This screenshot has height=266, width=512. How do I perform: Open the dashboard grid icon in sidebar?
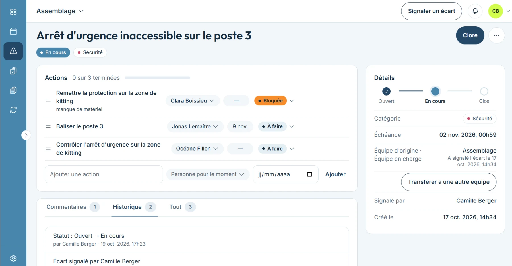click(13, 12)
